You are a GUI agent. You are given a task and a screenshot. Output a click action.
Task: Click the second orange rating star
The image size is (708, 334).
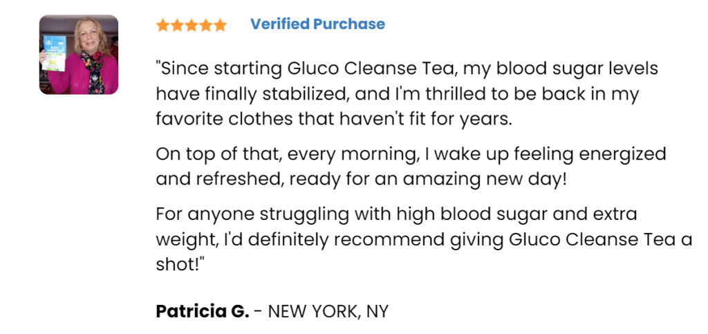pyautogui.click(x=177, y=26)
